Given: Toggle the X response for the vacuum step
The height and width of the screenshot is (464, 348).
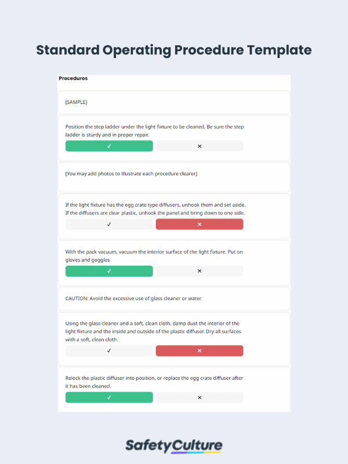Looking at the screenshot, I should click(x=199, y=271).
